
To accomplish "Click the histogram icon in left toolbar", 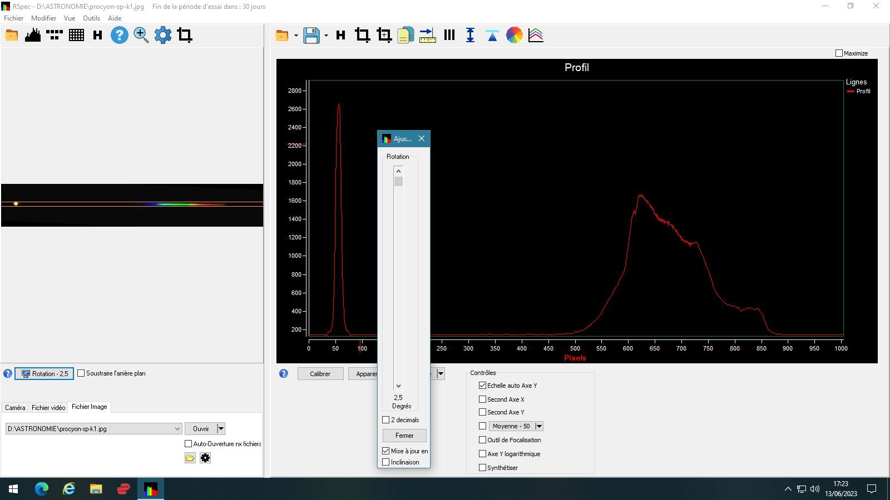I will click(33, 36).
